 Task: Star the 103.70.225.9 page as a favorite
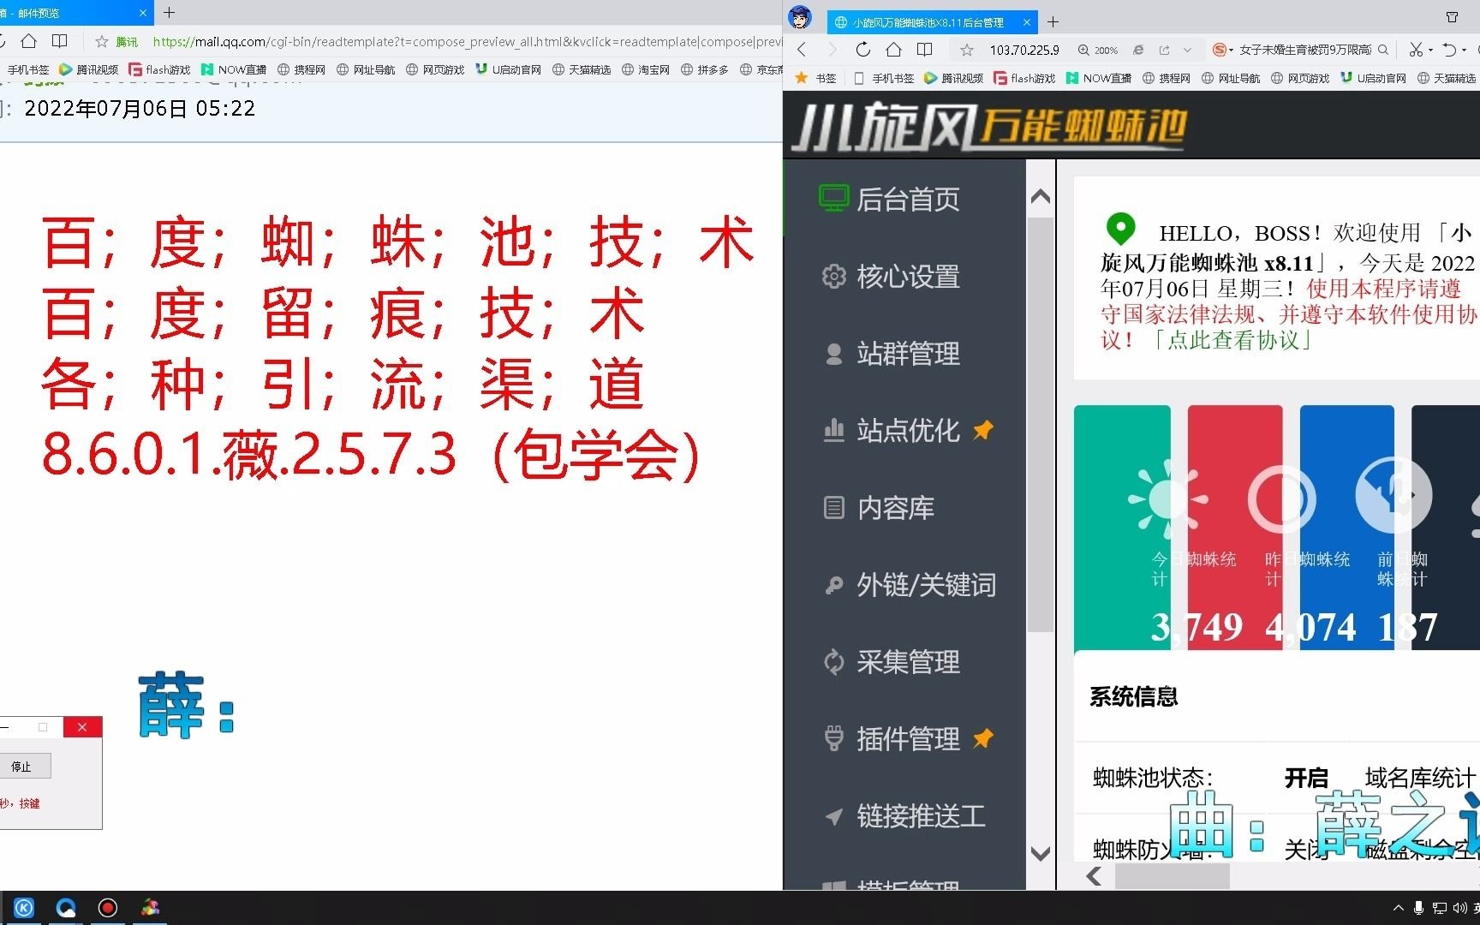967,50
